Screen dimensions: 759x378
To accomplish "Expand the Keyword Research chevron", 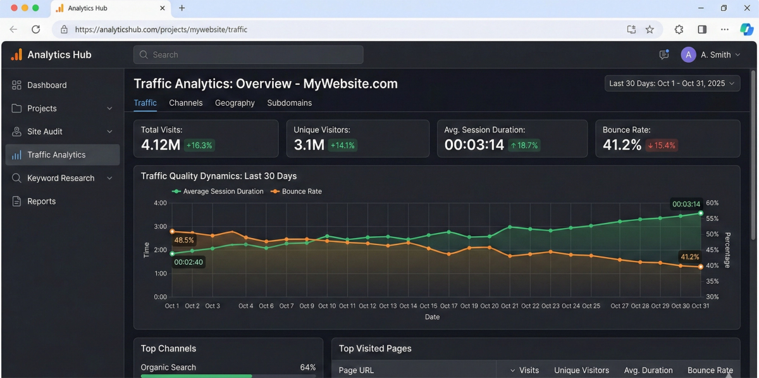I will [109, 178].
